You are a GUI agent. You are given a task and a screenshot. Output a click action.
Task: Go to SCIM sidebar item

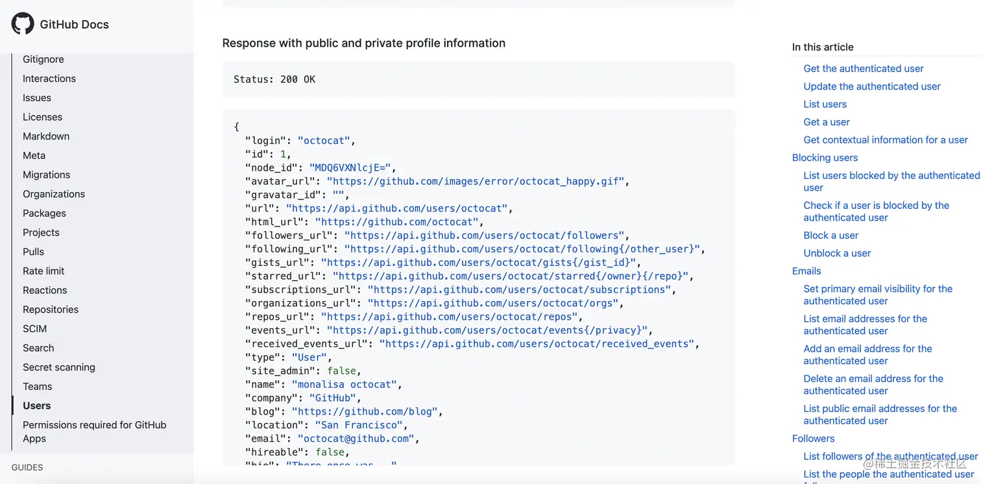pos(35,329)
